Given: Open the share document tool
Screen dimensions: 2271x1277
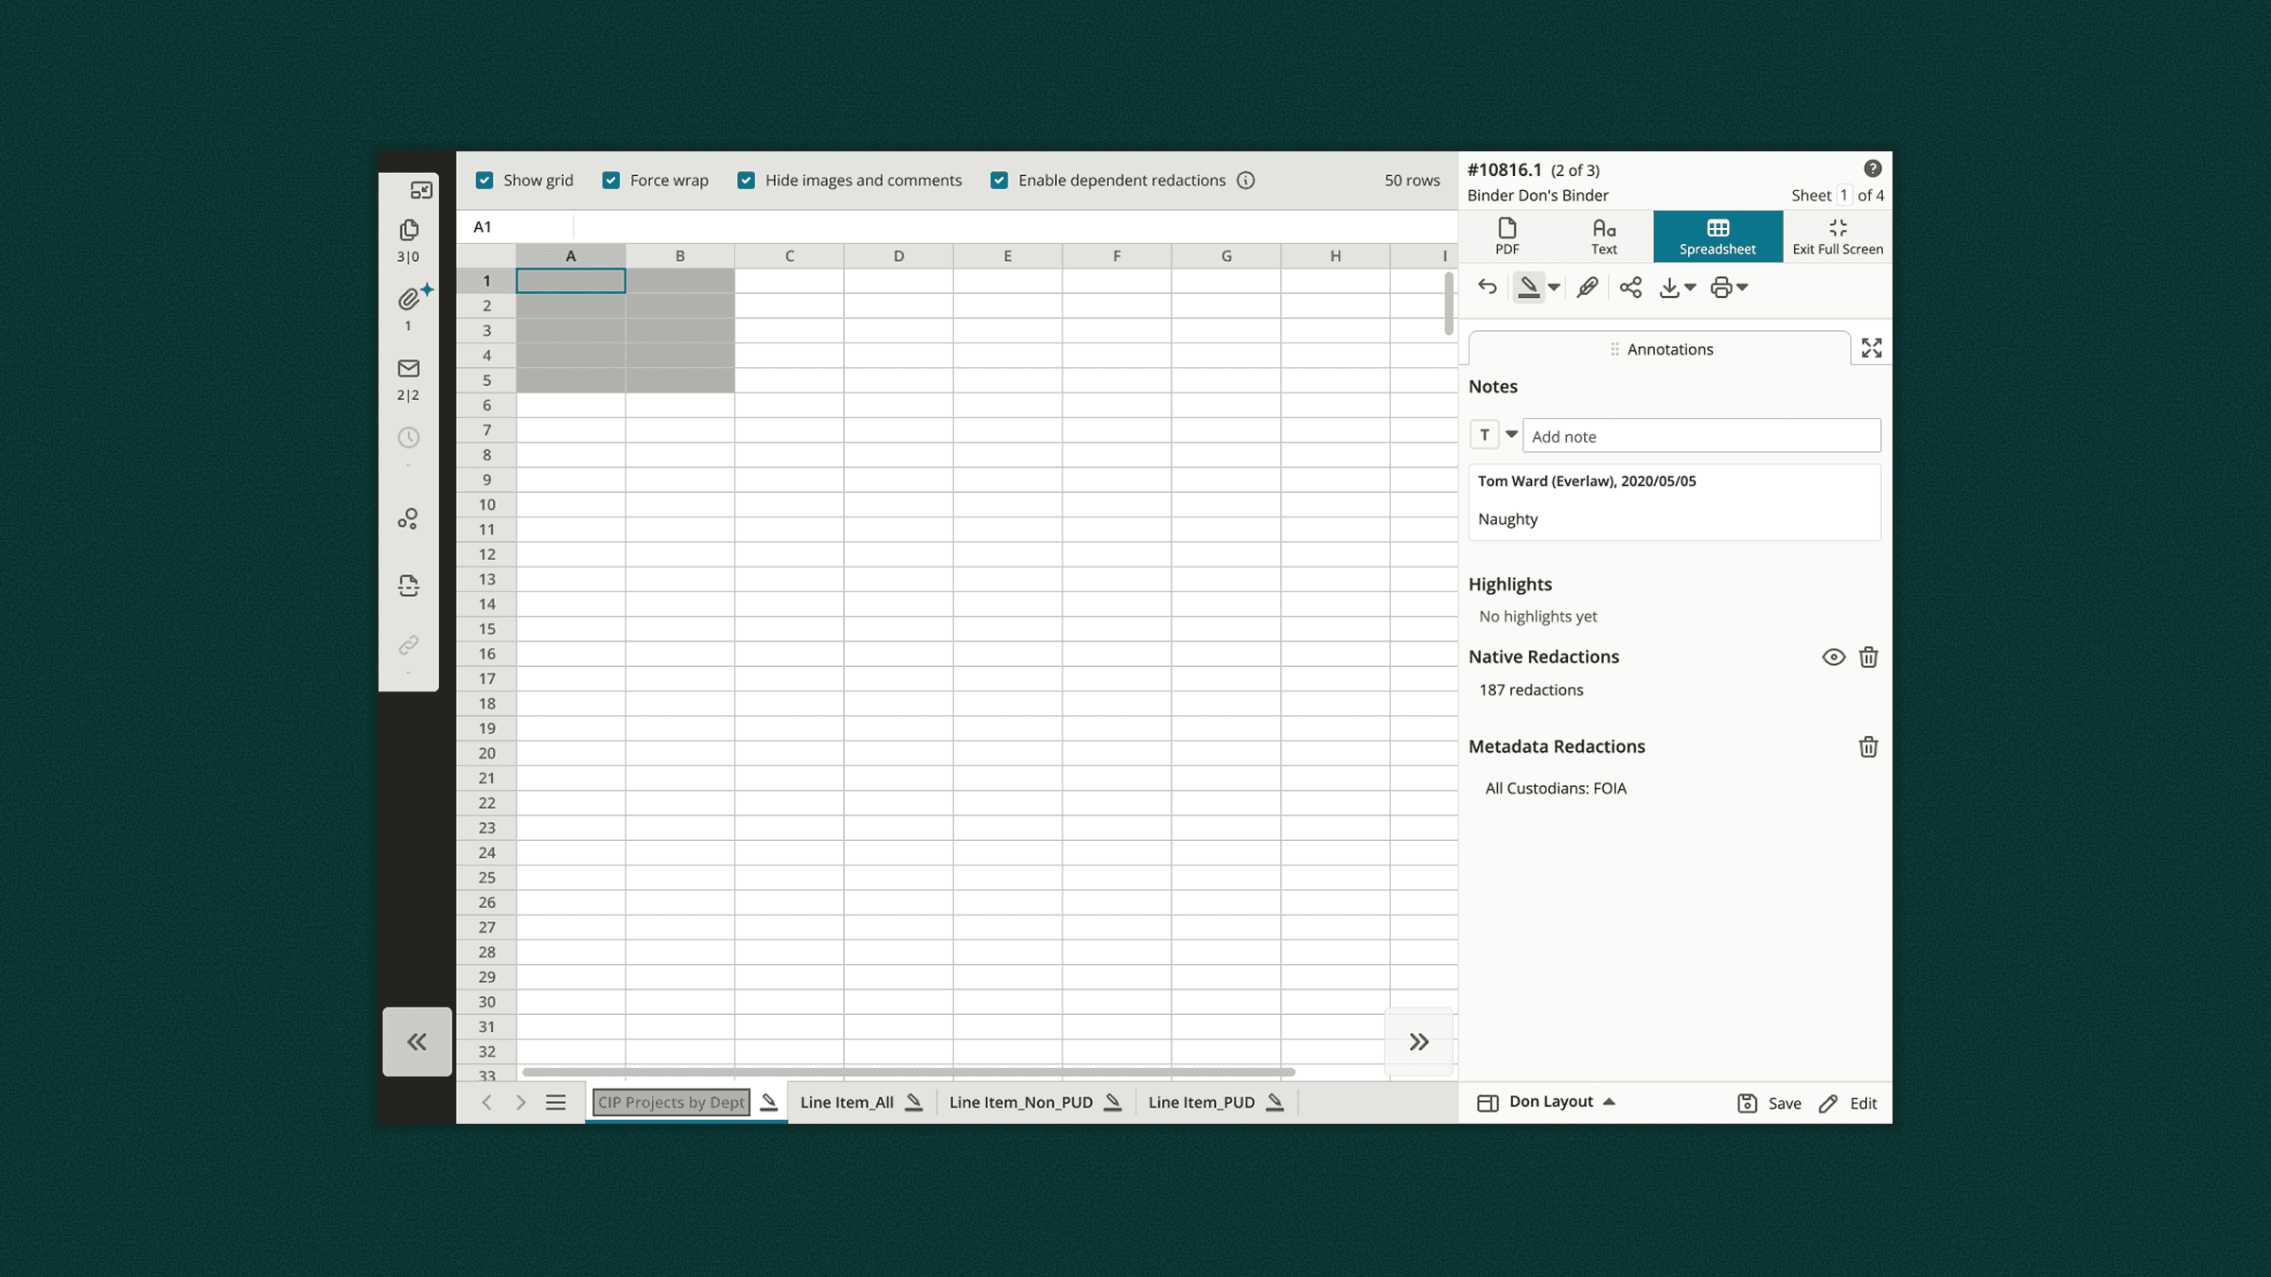Looking at the screenshot, I should pyautogui.click(x=1630, y=287).
